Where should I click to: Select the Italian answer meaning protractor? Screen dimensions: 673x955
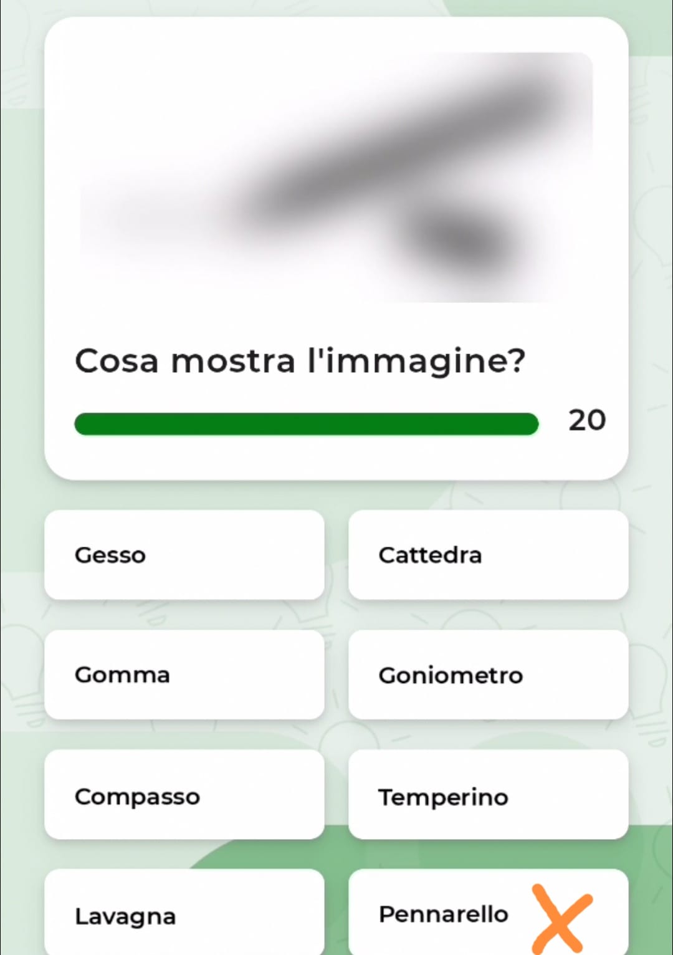(x=488, y=674)
